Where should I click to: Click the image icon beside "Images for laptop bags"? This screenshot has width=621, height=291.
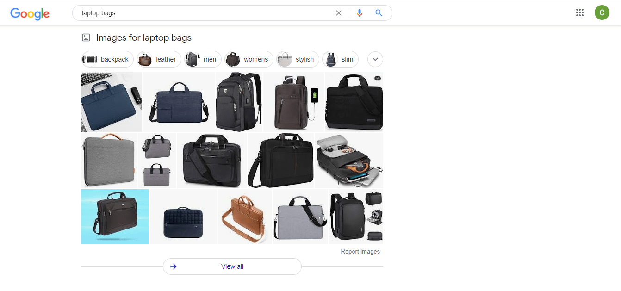pyautogui.click(x=86, y=38)
